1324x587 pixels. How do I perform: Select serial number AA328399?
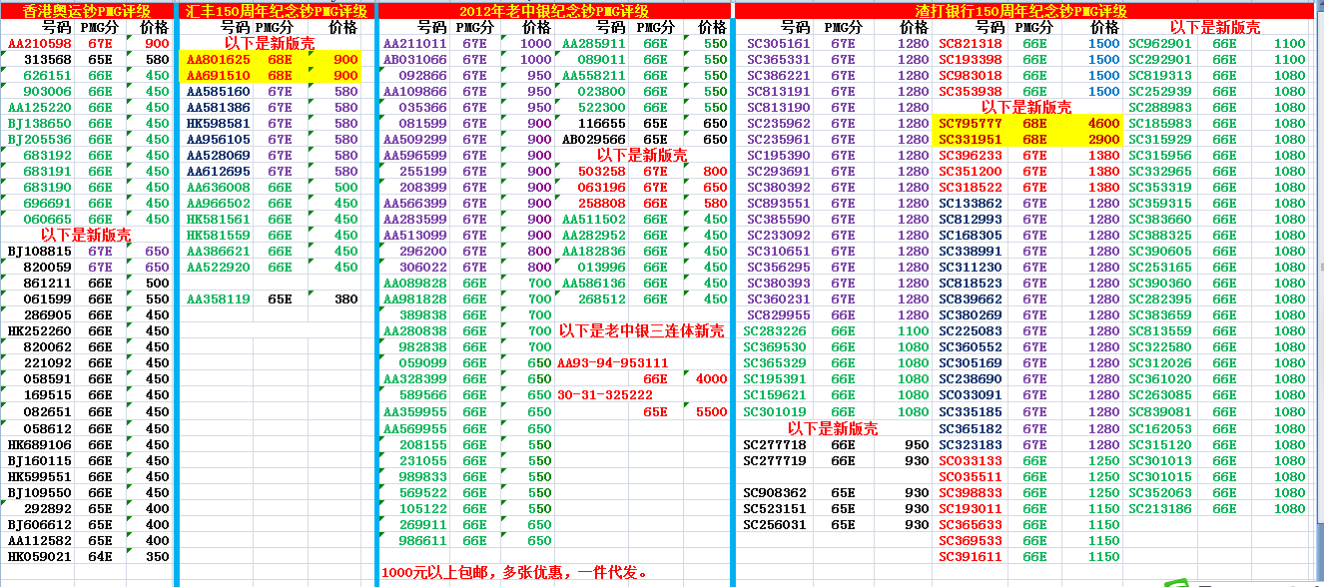click(415, 379)
